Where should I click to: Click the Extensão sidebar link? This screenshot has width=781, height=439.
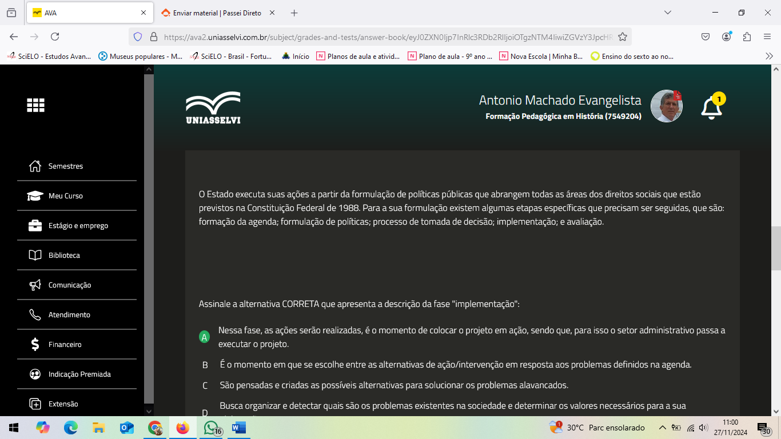(x=63, y=404)
